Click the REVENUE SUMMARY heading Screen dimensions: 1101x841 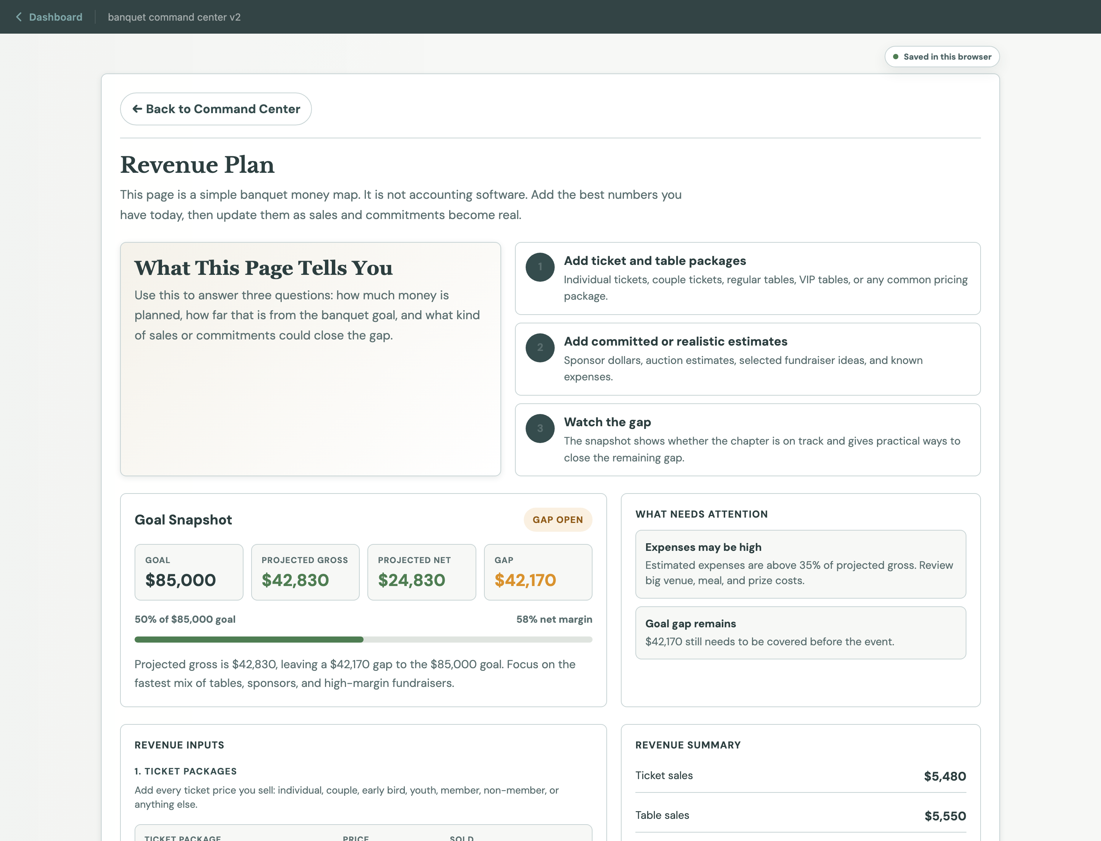pos(688,745)
